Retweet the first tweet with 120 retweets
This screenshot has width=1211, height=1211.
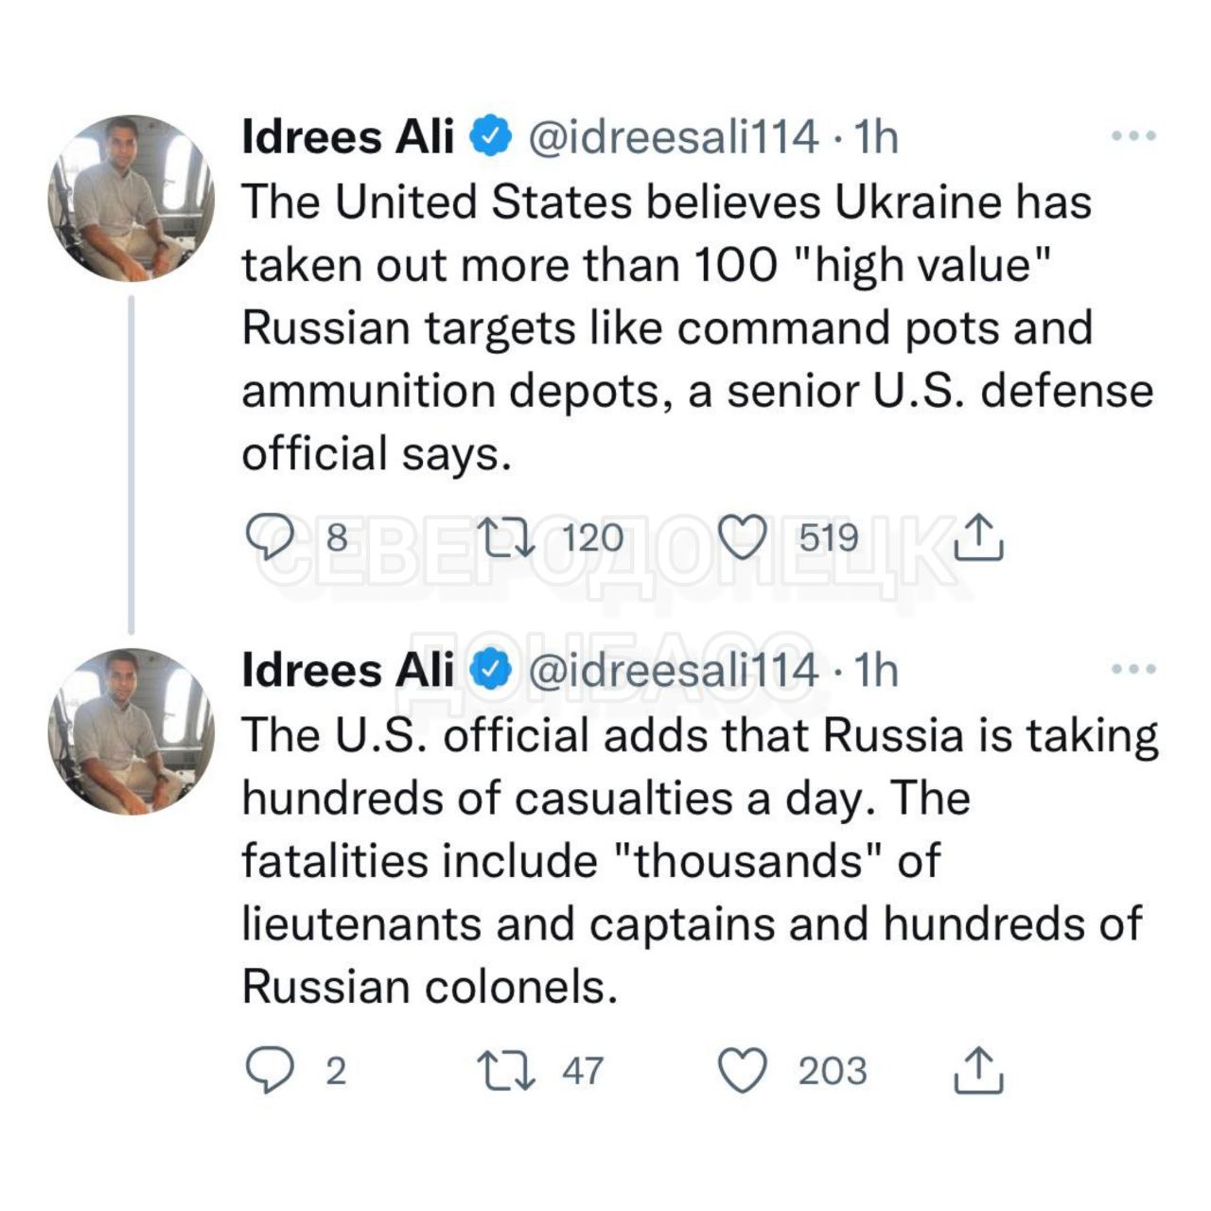[x=508, y=538]
